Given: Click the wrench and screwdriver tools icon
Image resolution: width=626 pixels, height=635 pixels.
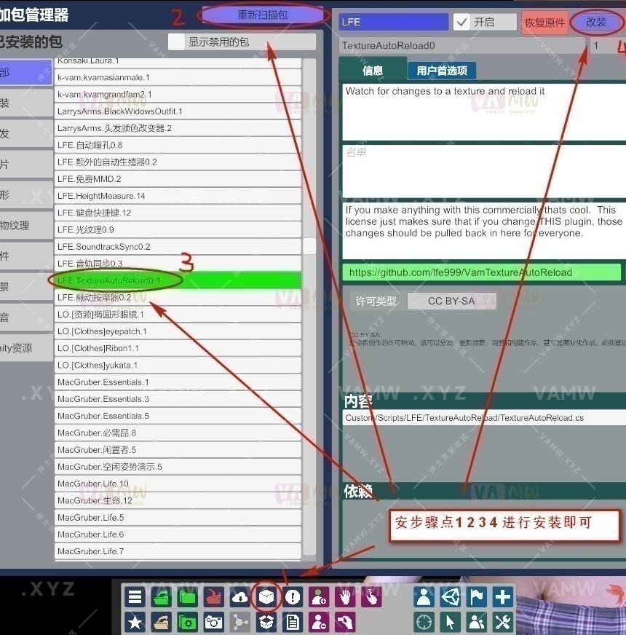Looking at the screenshot, I should click(503, 622).
